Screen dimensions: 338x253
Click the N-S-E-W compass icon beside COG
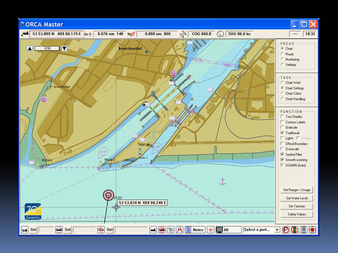coord(183,34)
